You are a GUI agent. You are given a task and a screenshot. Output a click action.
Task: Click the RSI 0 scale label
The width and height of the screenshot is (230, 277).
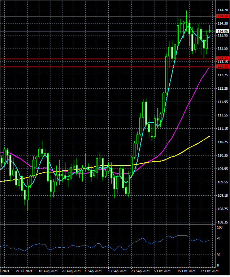coord(218,265)
